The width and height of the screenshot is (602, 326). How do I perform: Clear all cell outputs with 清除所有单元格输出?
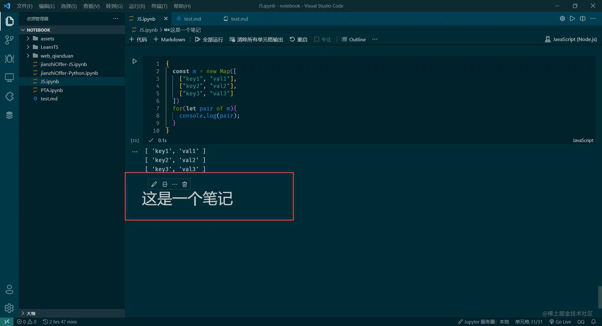(256, 39)
